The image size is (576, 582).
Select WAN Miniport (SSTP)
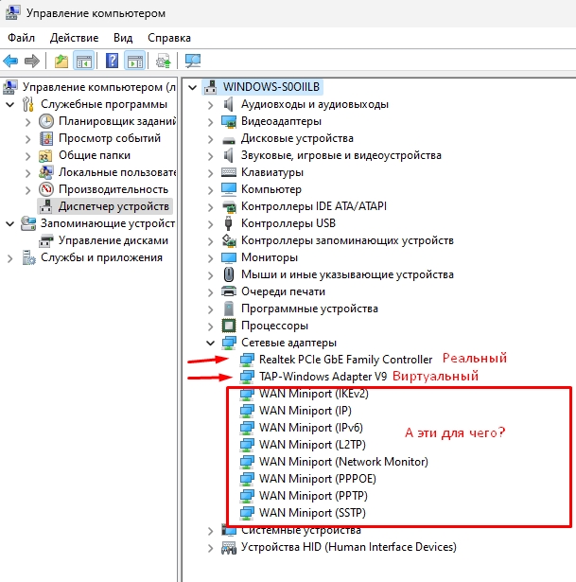point(312,513)
